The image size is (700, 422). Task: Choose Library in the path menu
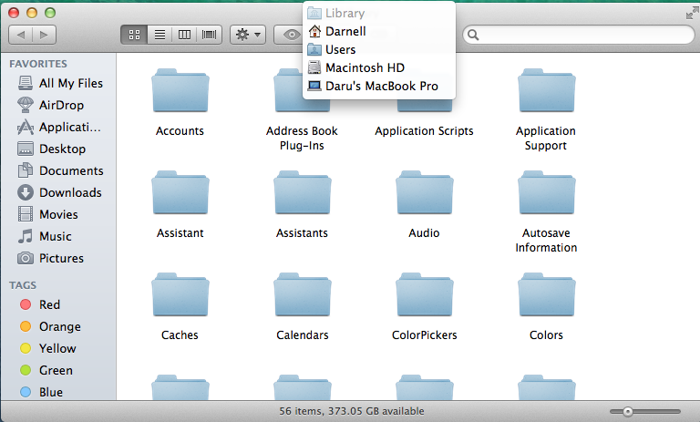tap(379, 13)
